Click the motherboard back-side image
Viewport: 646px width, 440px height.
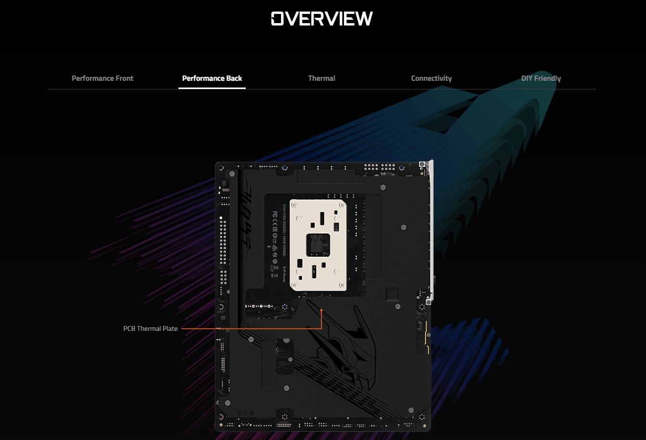tap(324, 295)
